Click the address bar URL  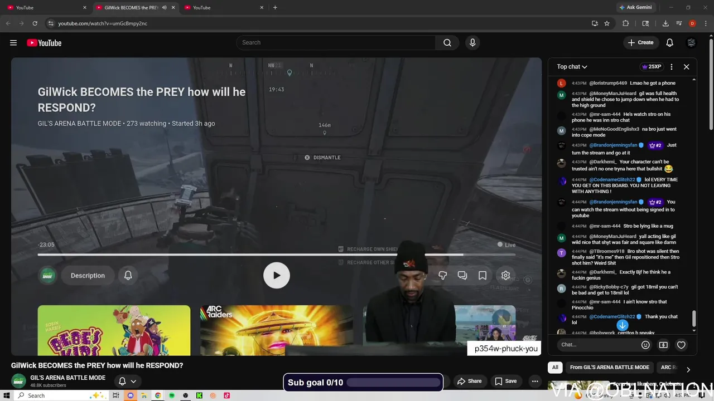pyautogui.click(x=103, y=23)
